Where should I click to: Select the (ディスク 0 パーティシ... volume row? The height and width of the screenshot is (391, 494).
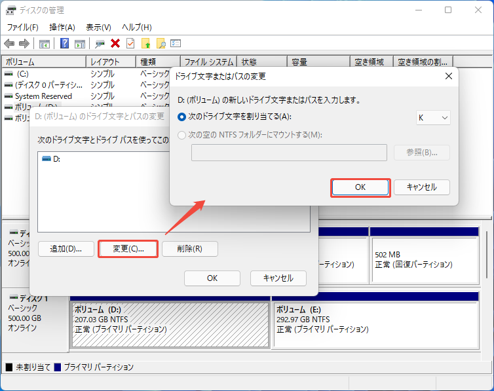[x=86, y=84]
